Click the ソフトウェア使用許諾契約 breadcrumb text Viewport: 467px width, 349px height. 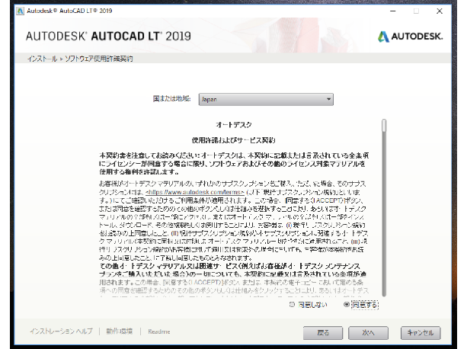(98, 59)
